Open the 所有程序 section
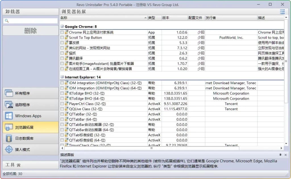The width and height of the screenshot is (291, 179). (31, 93)
